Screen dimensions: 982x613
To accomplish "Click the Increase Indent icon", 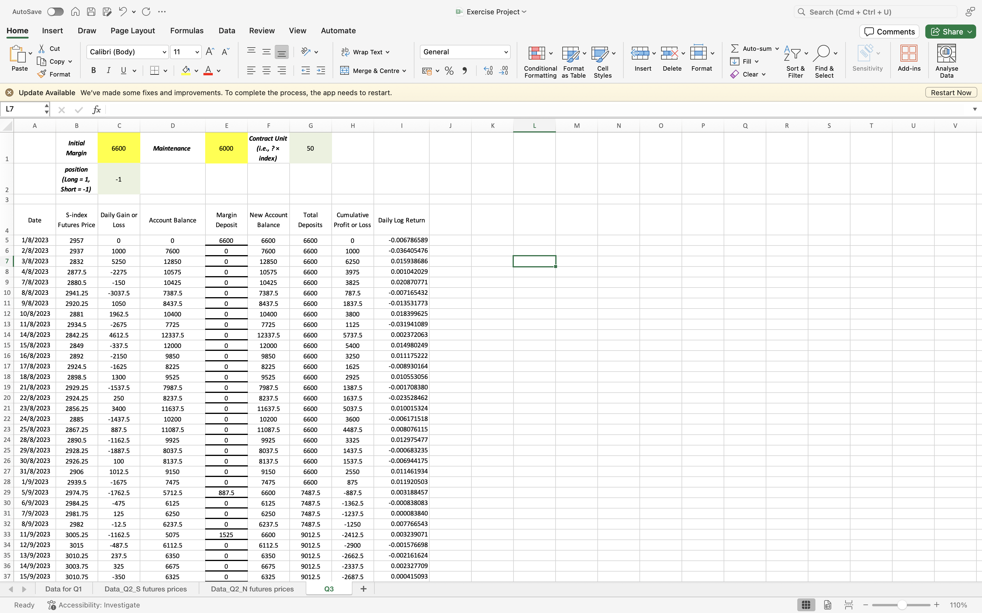I will 321,71.
